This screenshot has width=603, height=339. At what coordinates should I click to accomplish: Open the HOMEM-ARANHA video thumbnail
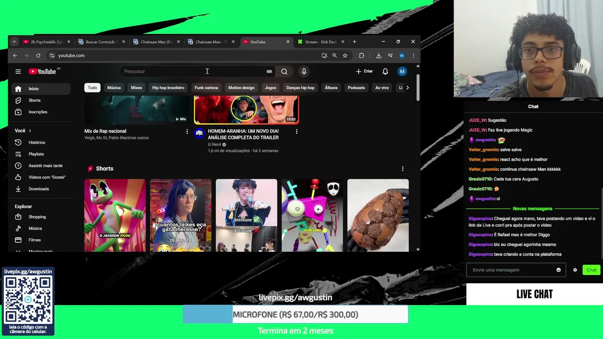pos(246,110)
